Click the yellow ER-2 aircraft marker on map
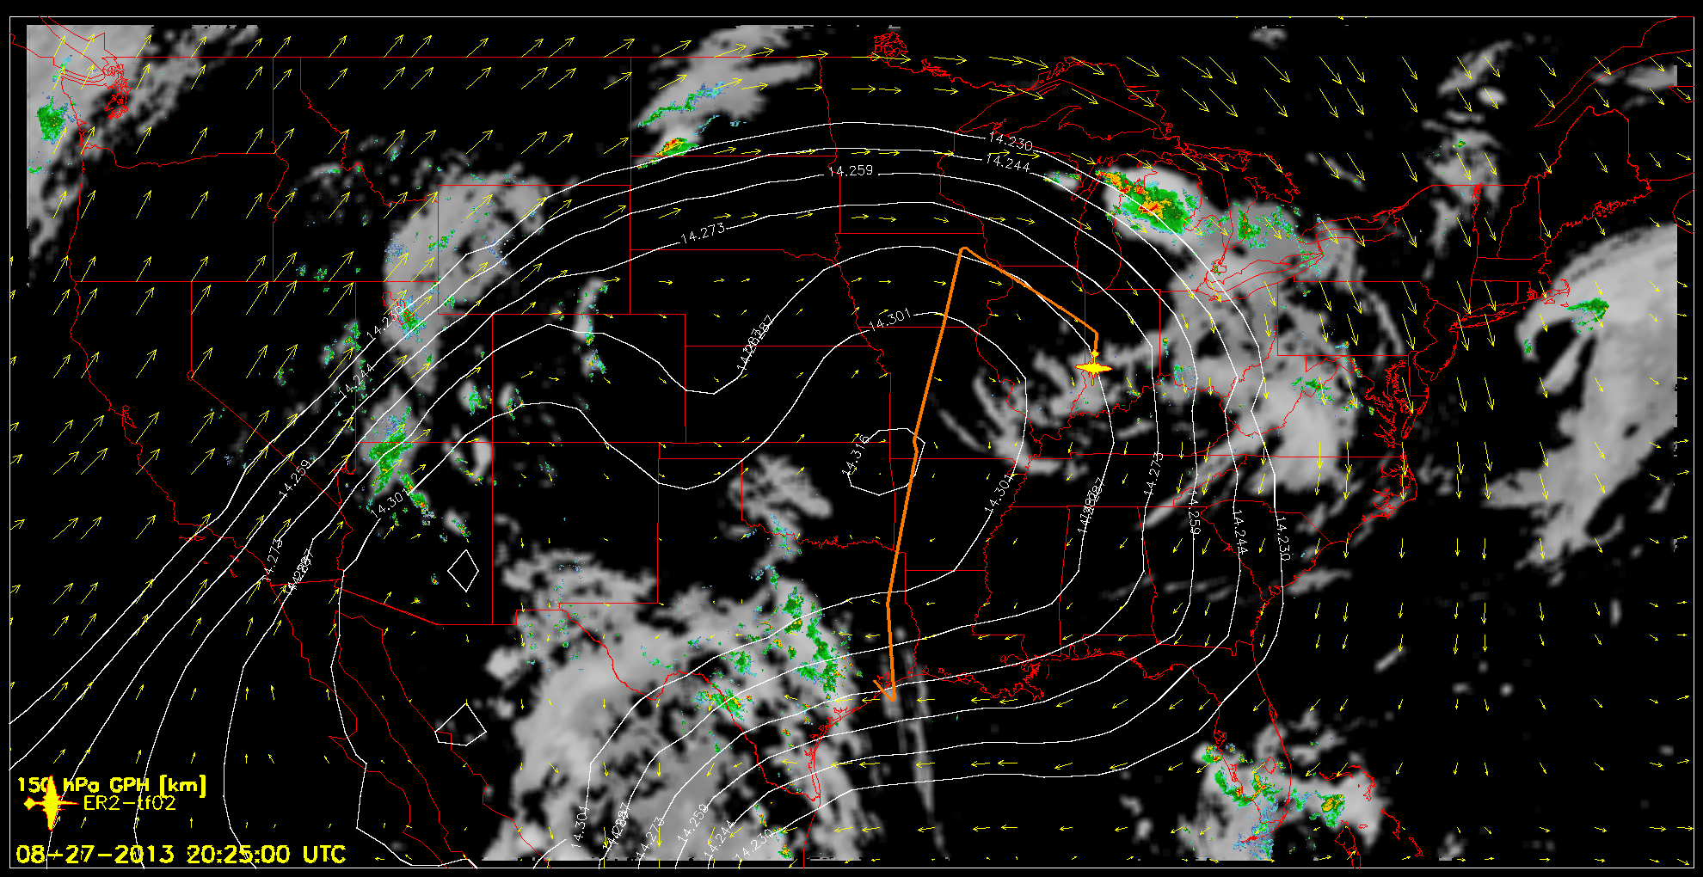Viewport: 1703px width, 877px height. click(1093, 367)
